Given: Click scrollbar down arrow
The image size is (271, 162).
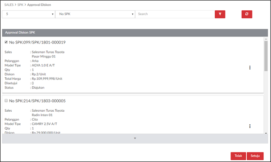Looking at the screenshot, I should coord(266,133).
